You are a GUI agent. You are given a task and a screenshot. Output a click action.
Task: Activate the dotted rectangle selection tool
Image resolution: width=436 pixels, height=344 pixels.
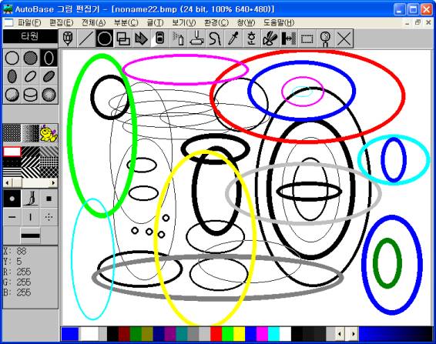click(307, 38)
